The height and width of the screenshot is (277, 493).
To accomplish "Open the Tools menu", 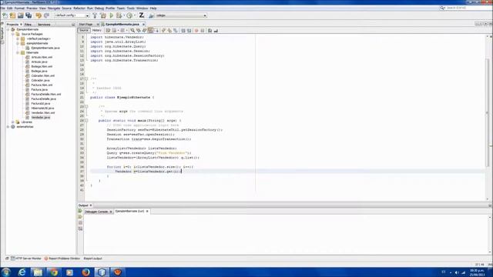I will point(130,8).
